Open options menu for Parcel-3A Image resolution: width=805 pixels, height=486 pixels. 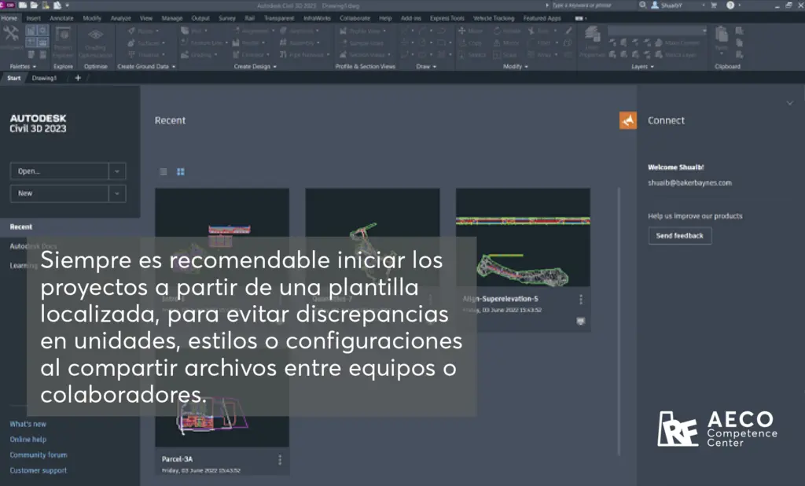click(280, 460)
